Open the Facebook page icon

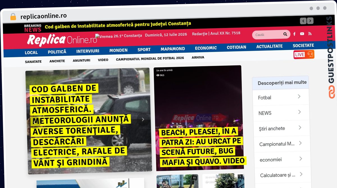point(294,34)
